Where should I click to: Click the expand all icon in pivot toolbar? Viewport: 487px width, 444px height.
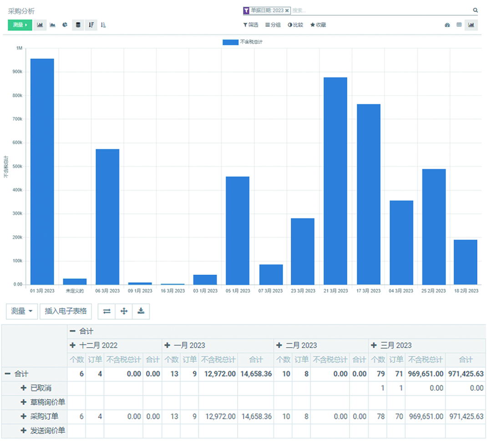pos(123,312)
